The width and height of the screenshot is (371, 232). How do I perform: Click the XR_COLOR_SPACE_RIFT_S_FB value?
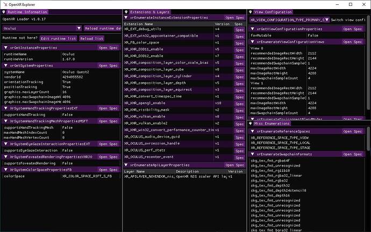pyautogui.click(x=87, y=176)
